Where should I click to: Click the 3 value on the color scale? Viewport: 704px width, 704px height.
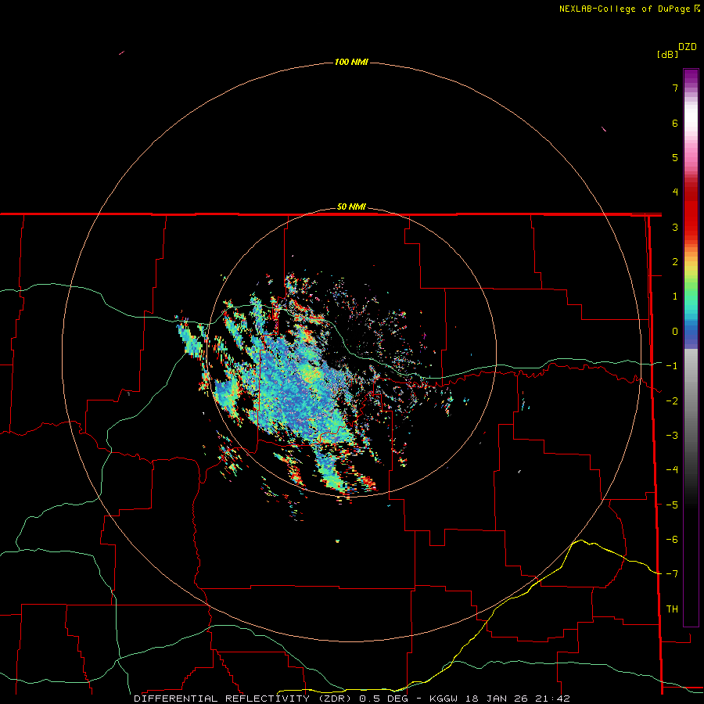675,227
